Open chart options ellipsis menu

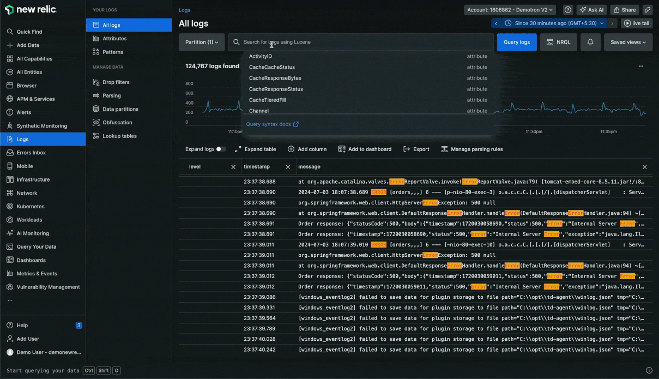(x=641, y=66)
